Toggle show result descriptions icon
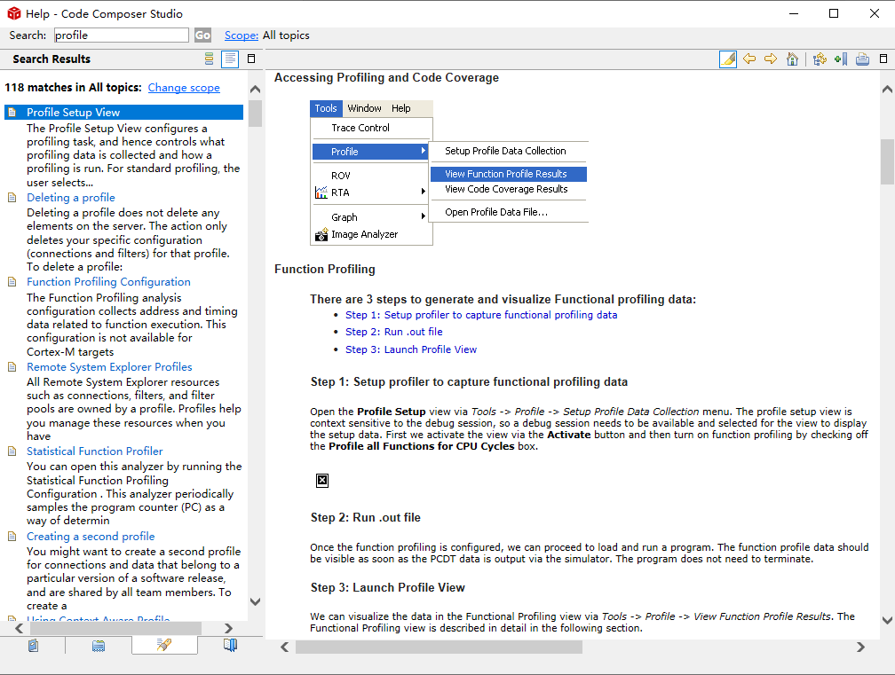 pyautogui.click(x=229, y=59)
